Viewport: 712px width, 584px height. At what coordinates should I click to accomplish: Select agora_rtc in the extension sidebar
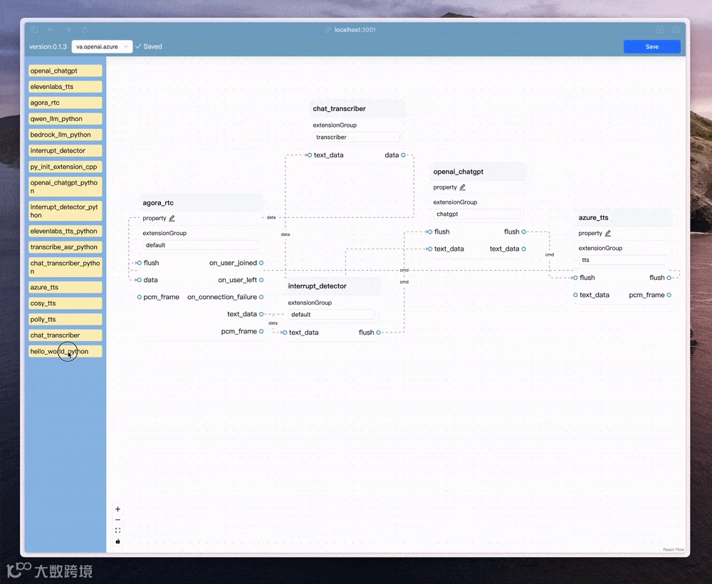(66, 103)
